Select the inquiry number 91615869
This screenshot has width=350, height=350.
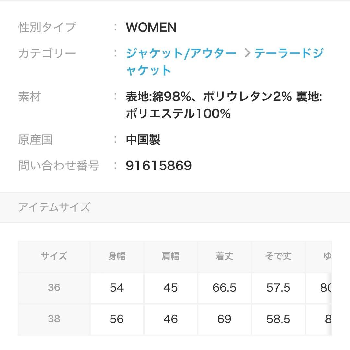pyautogui.click(x=159, y=165)
